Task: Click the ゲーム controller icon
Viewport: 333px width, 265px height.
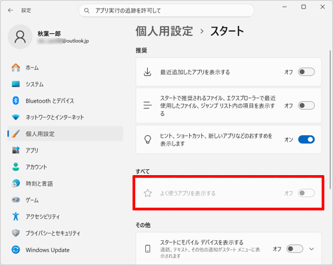Action: pos(16,200)
